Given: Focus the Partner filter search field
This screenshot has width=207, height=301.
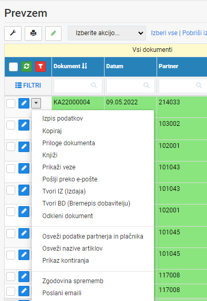Looking at the screenshot, I should 183,85.
